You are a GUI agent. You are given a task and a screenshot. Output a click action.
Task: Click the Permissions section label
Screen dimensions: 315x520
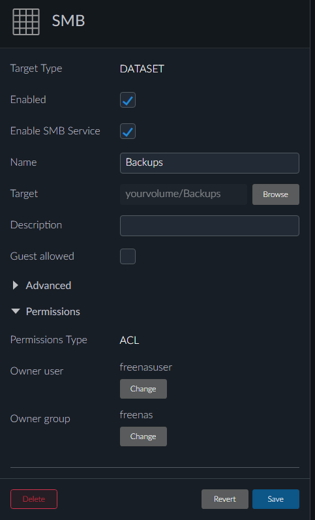(53, 311)
